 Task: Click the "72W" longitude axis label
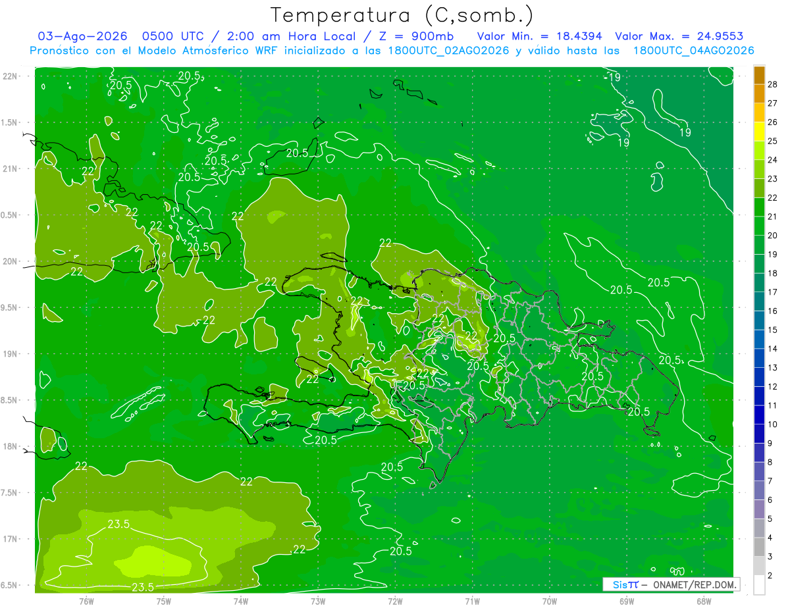click(395, 601)
